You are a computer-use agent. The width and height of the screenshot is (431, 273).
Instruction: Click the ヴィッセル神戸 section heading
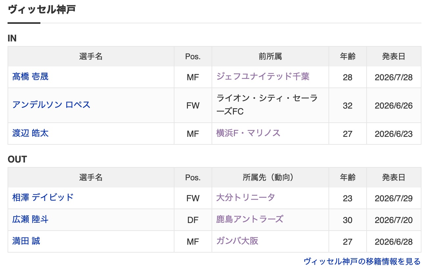pos(42,9)
